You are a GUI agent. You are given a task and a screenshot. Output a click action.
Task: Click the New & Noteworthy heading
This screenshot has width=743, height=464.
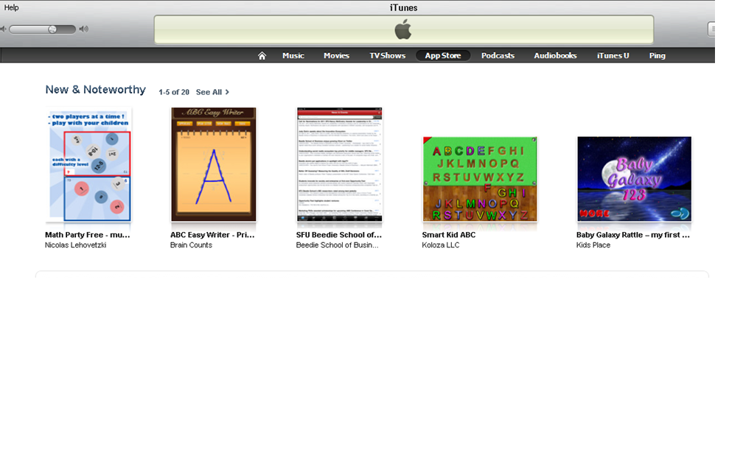click(x=95, y=90)
